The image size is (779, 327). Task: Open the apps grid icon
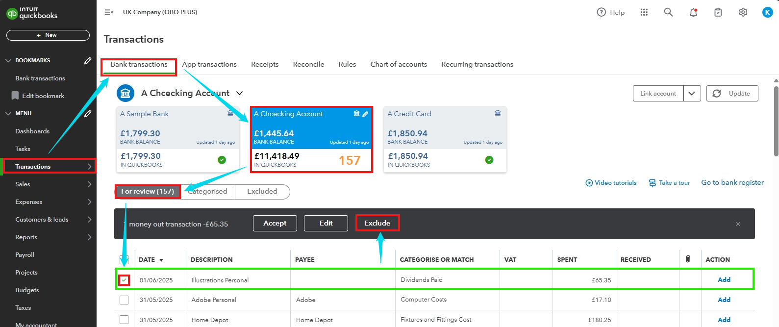click(x=644, y=12)
